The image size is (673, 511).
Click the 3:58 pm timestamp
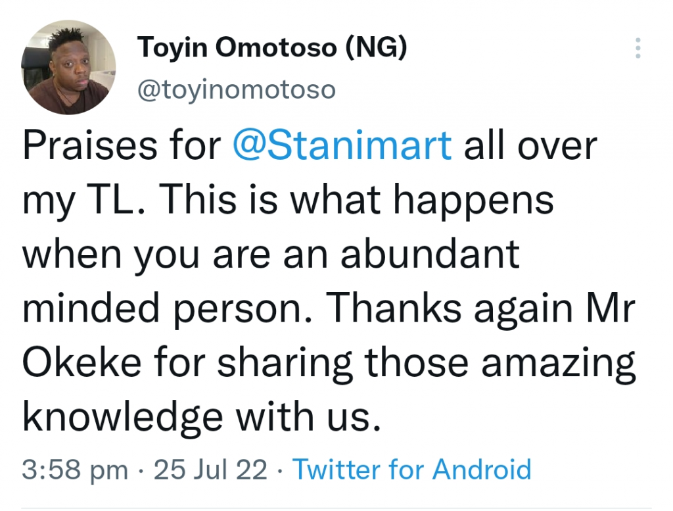tap(76, 470)
